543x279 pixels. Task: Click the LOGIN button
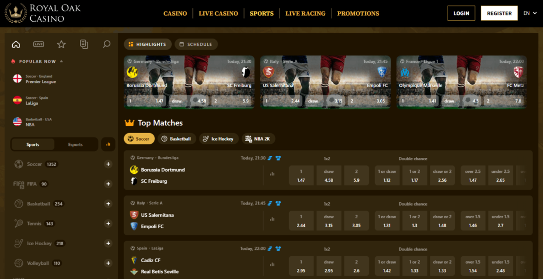(x=461, y=13)
